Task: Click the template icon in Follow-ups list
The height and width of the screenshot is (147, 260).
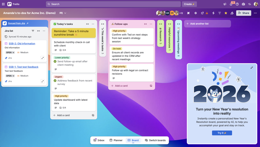Action: coord(151,86)
